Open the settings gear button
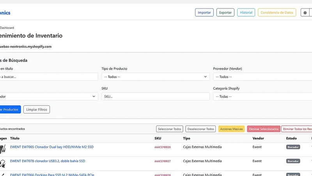The image size is (312, 176). point(305,13)
